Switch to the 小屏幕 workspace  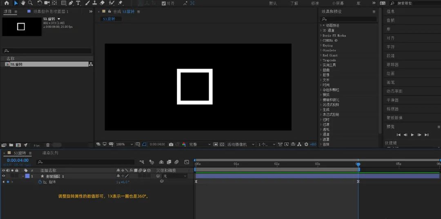tap(338, 3)
